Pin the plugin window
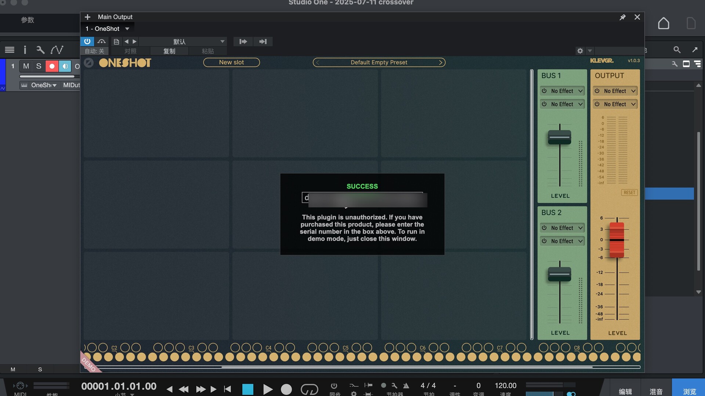Viewport: 705px width, 396px height. coord(622,17)
